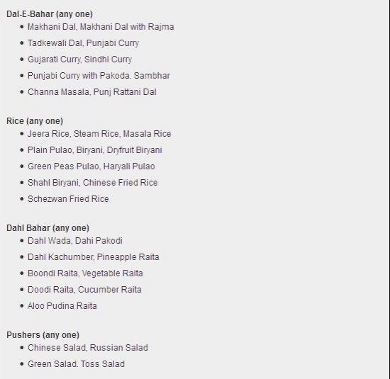Select Jeera Rice, Steam Rice, Masala Rice
The height and width of the screenshot is (379, 390).
pos(99,134)
